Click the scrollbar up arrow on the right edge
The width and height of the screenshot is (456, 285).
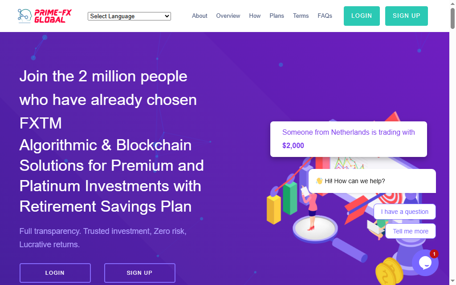point(453,4)
